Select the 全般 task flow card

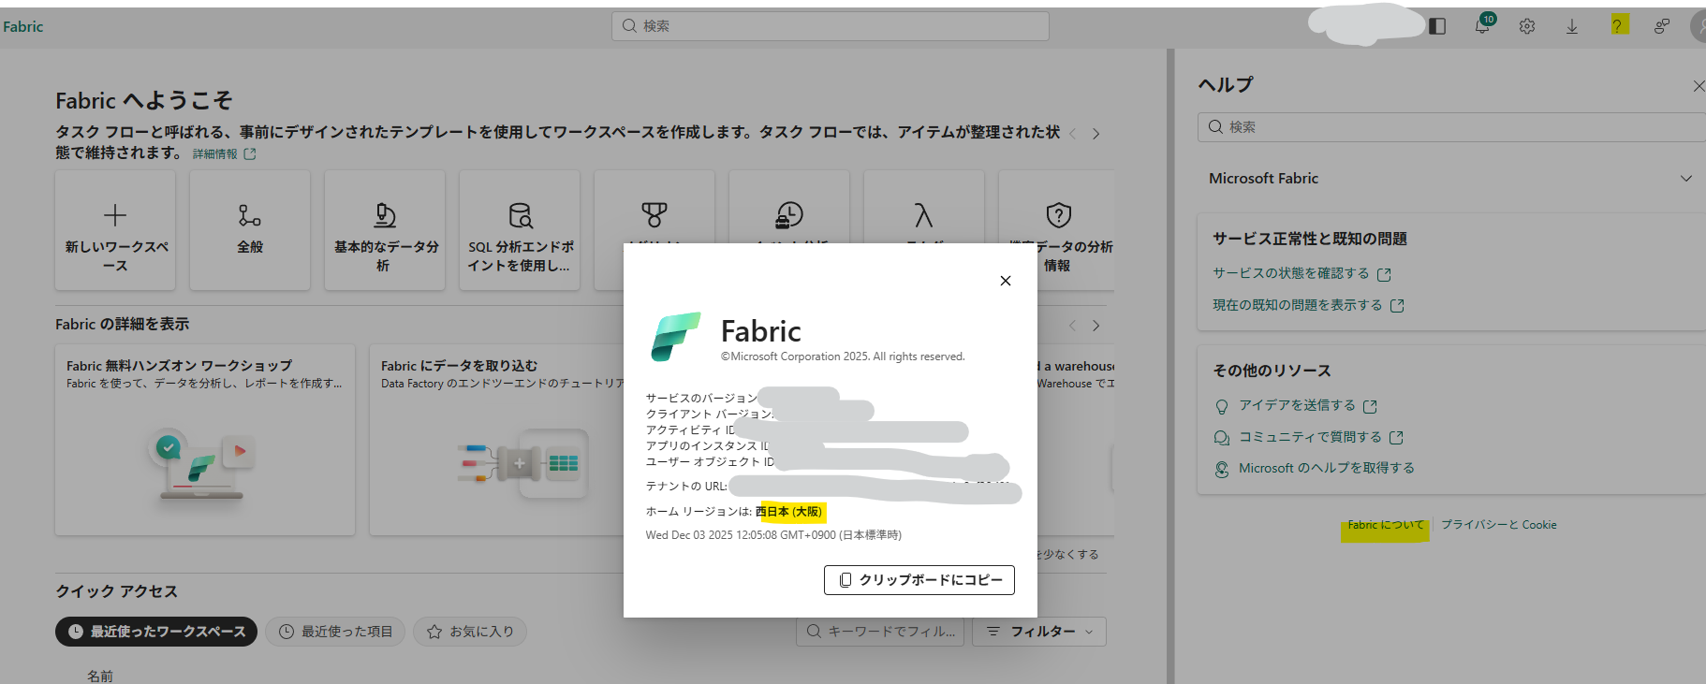[x=250, y=230]
